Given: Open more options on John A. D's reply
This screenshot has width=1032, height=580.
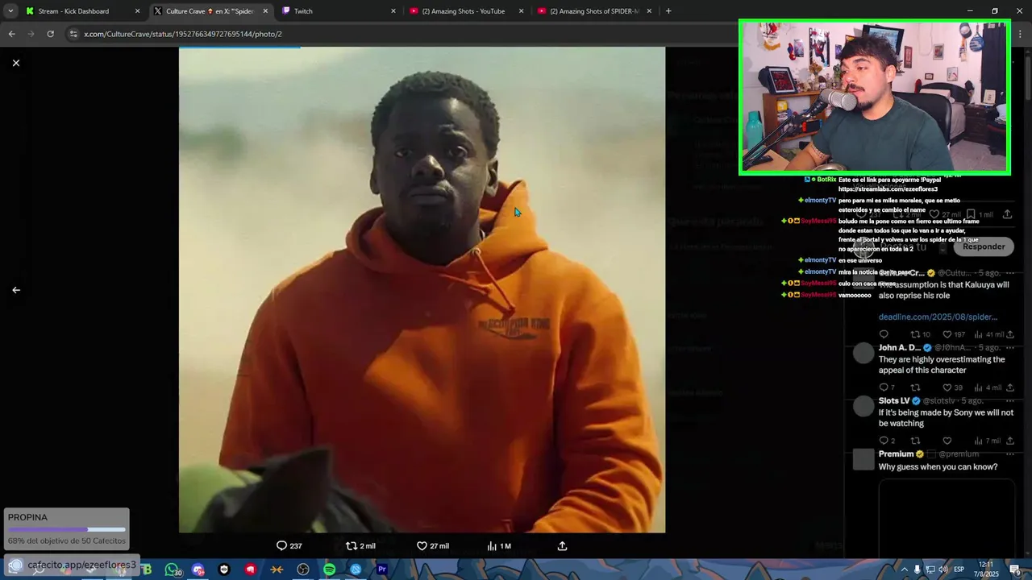Looking at the screenshot, I should tap(1009, 347).
